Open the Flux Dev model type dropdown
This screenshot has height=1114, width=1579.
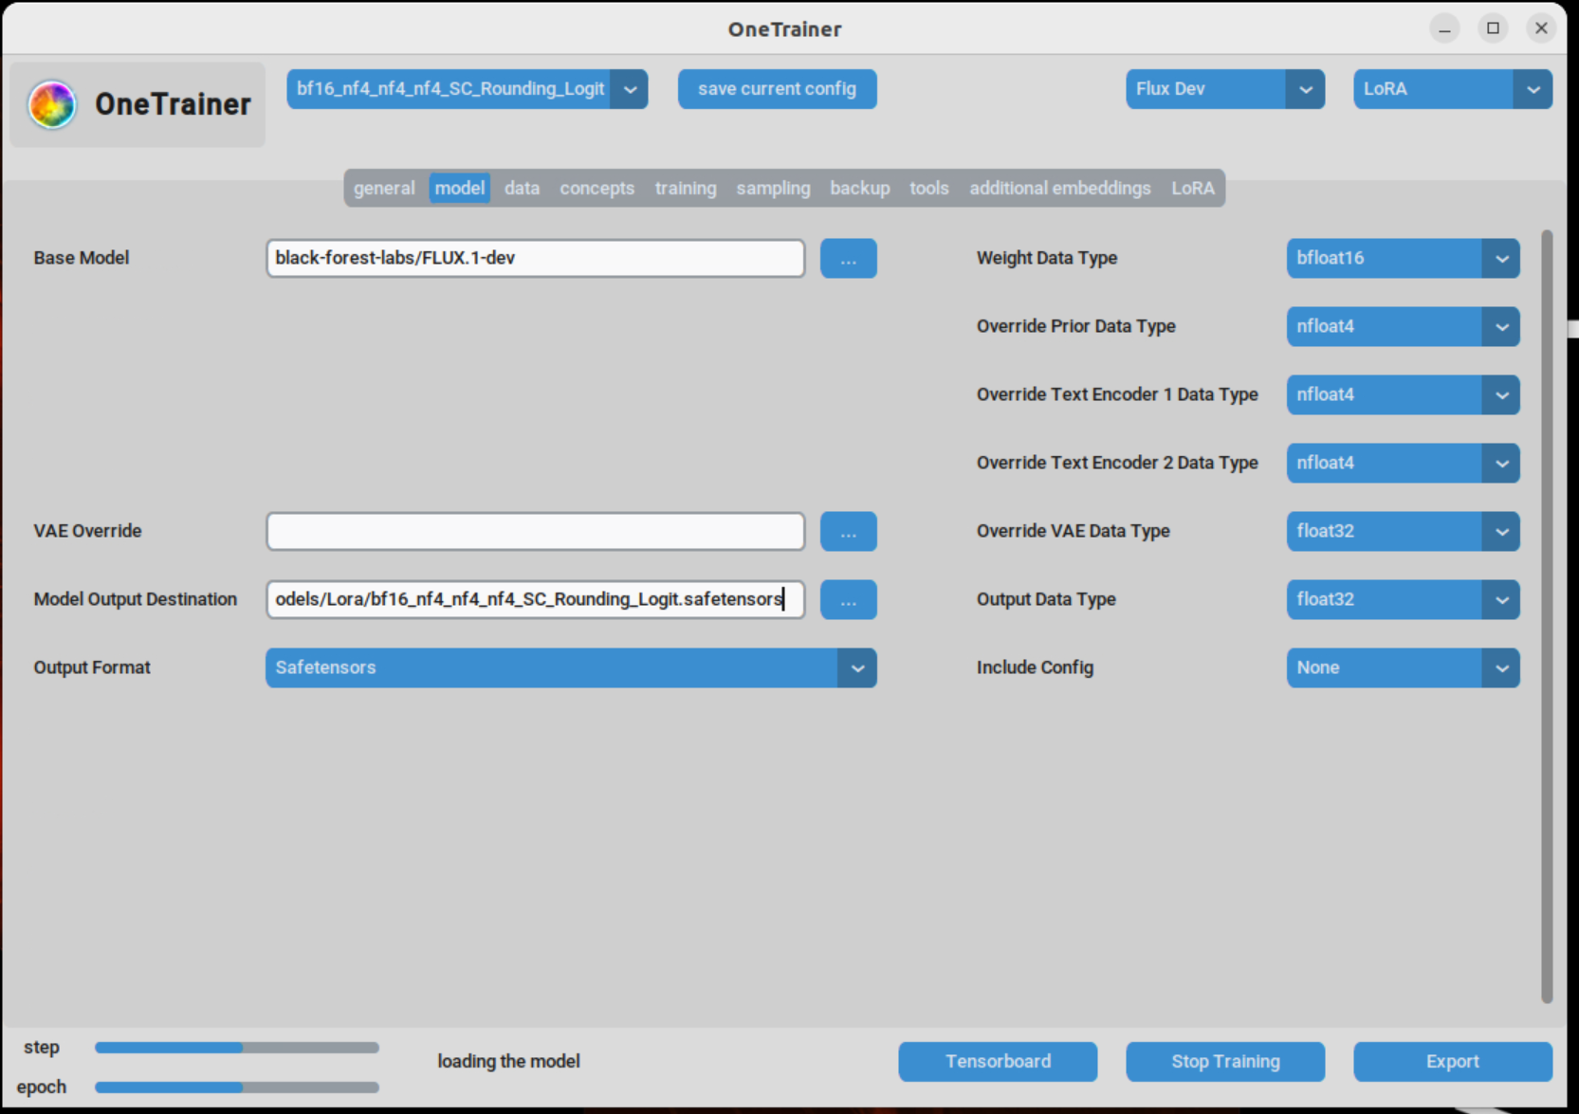[x=1224, y=89]
